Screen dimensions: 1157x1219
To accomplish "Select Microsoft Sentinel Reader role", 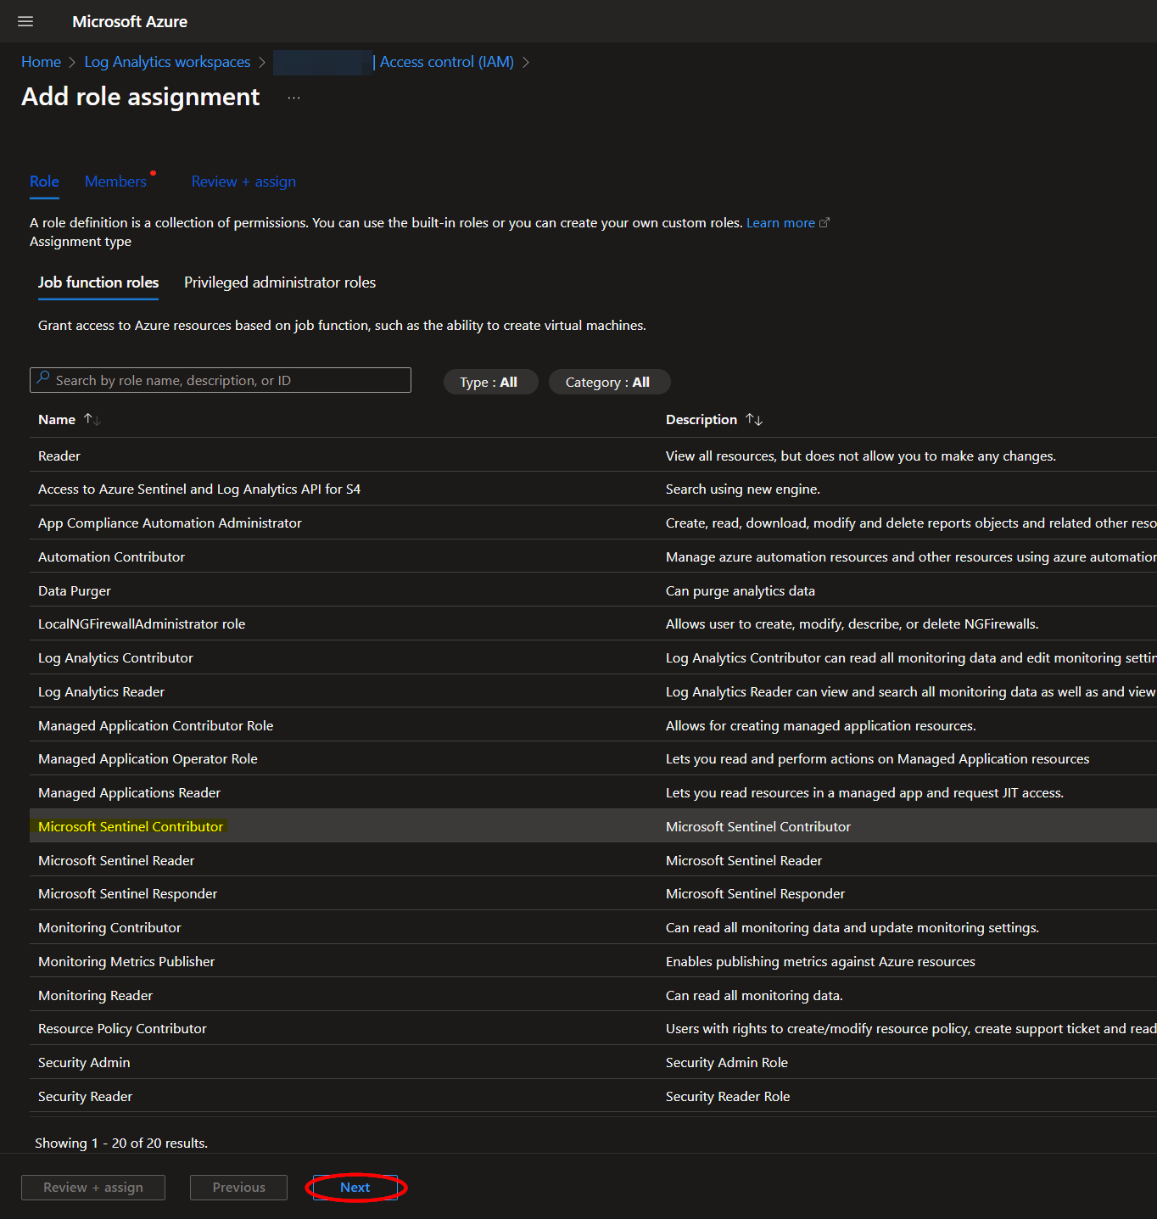I will [593, 860].
